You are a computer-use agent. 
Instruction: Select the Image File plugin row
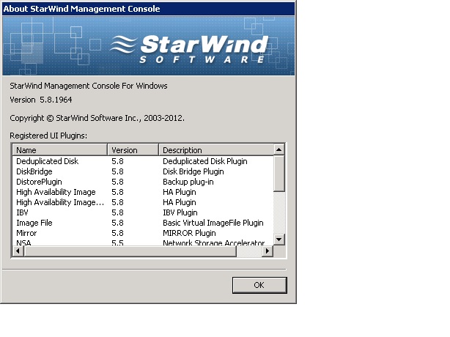point(143,223)
